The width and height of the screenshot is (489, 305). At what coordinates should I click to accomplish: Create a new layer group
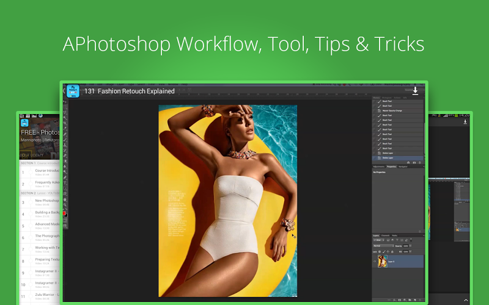410,300
